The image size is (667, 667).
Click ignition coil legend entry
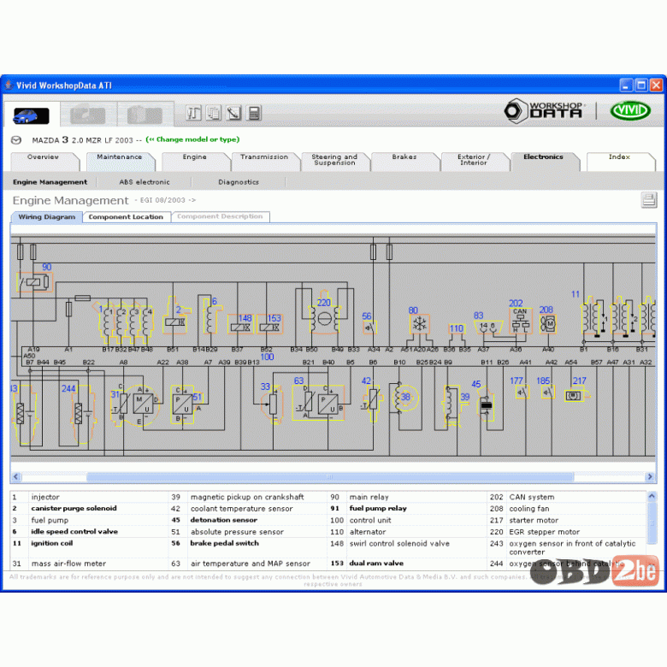[x=51, y=543]
